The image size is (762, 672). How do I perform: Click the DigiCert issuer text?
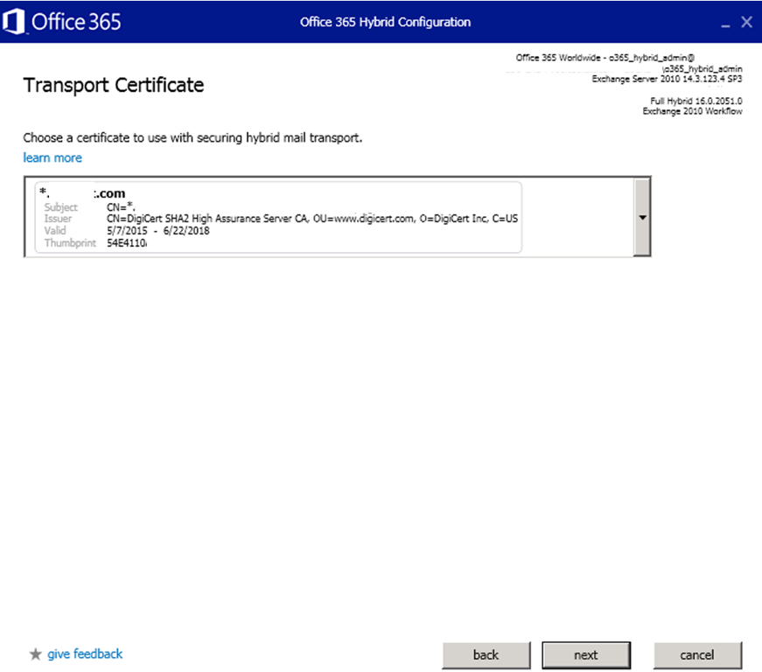[x=312, y=219]
